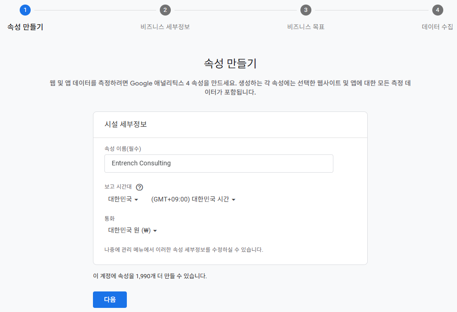Click the step 2 circle icon
The image size is (457, 312).
(x=165, y=10)
